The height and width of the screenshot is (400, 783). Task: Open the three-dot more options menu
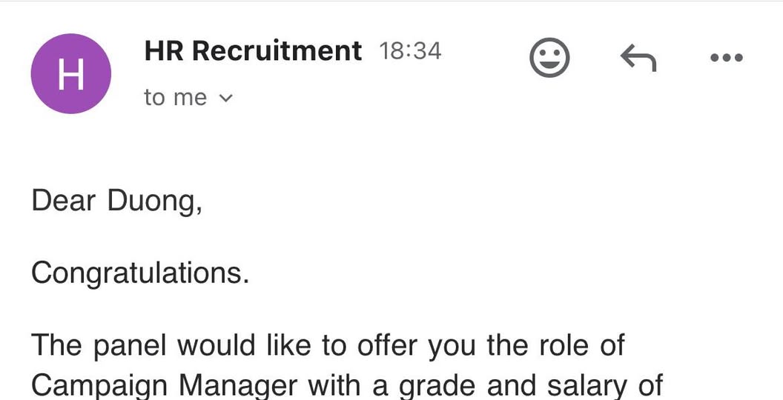click(x=726, y=58)
